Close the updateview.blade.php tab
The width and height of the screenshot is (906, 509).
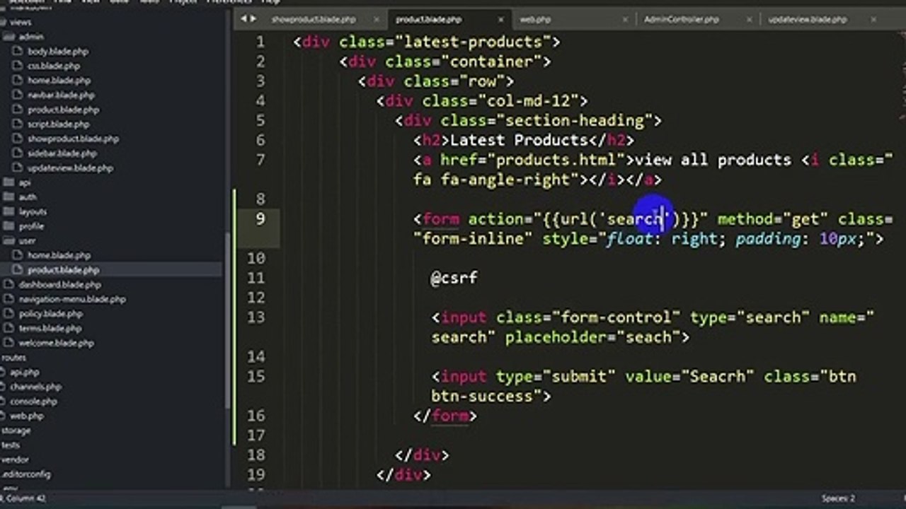pos(874,20)
